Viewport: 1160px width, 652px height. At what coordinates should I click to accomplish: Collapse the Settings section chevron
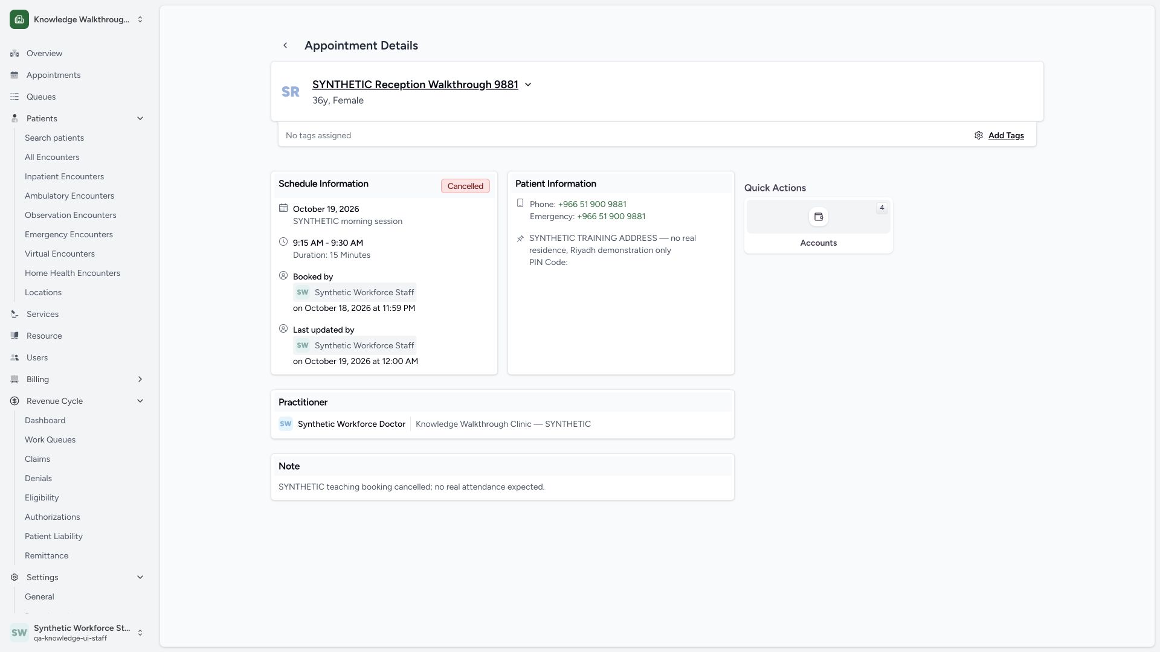pos(140,577)
